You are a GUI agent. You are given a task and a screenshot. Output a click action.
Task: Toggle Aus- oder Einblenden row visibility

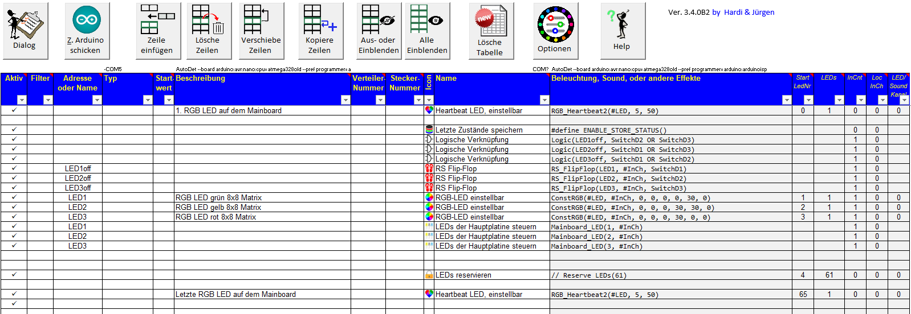[x=379, y=31]
